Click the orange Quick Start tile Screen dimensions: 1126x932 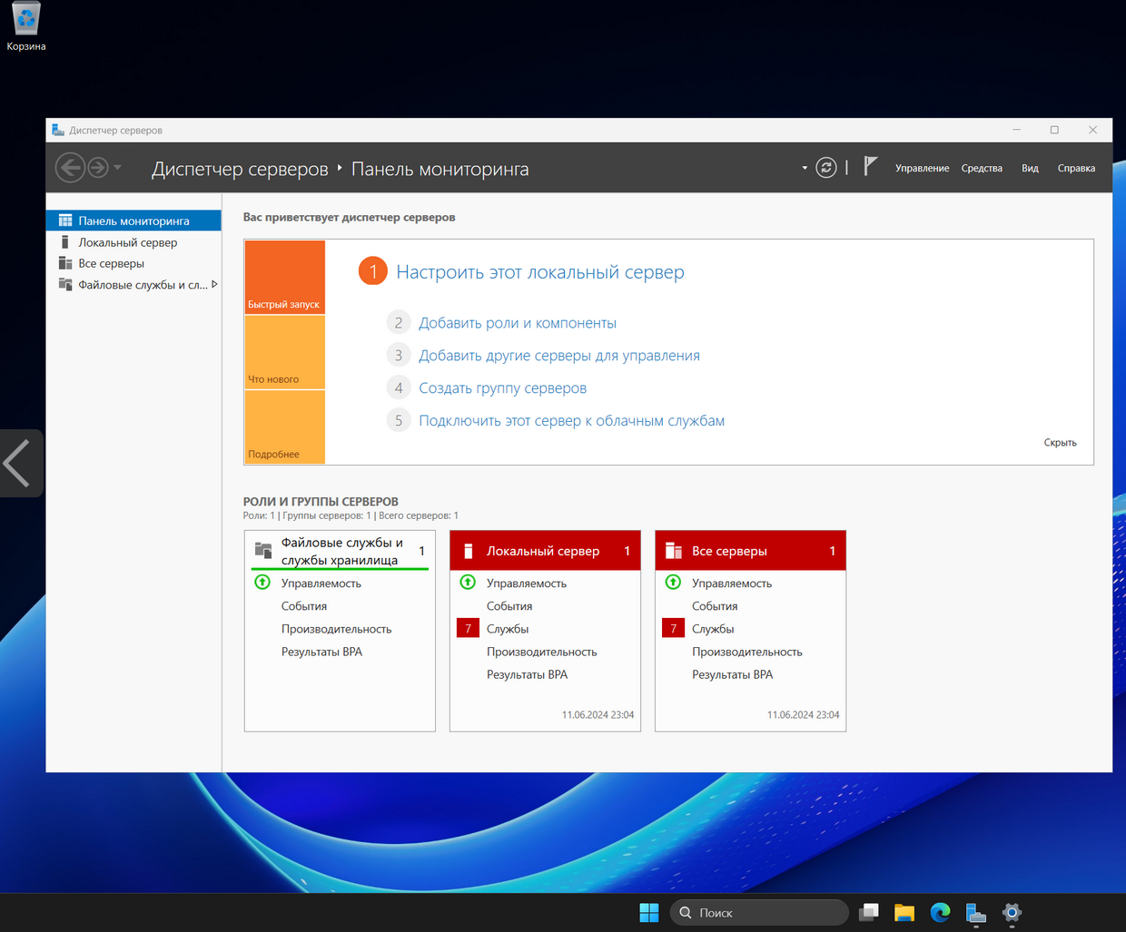click(284, 277)
